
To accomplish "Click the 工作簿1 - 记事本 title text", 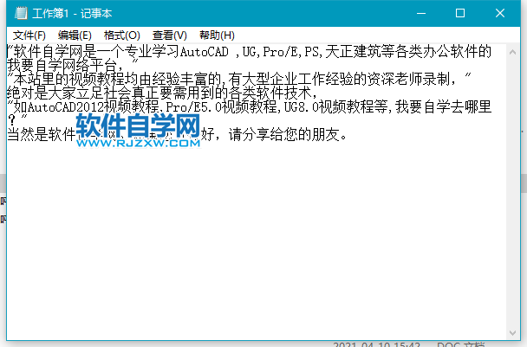I will pyautogui.click(x=68, y=14).
